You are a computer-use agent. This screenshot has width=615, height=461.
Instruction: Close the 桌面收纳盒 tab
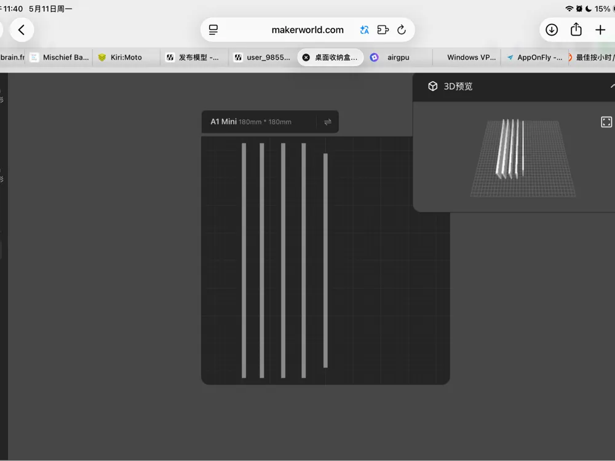pyautogui.click(x=306, y=57)
